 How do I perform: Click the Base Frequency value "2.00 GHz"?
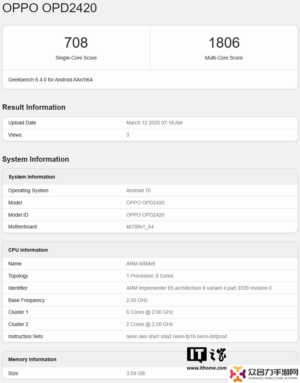point(137,300)
